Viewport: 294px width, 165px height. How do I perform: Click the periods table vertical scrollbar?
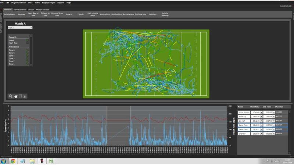(289, 125)
